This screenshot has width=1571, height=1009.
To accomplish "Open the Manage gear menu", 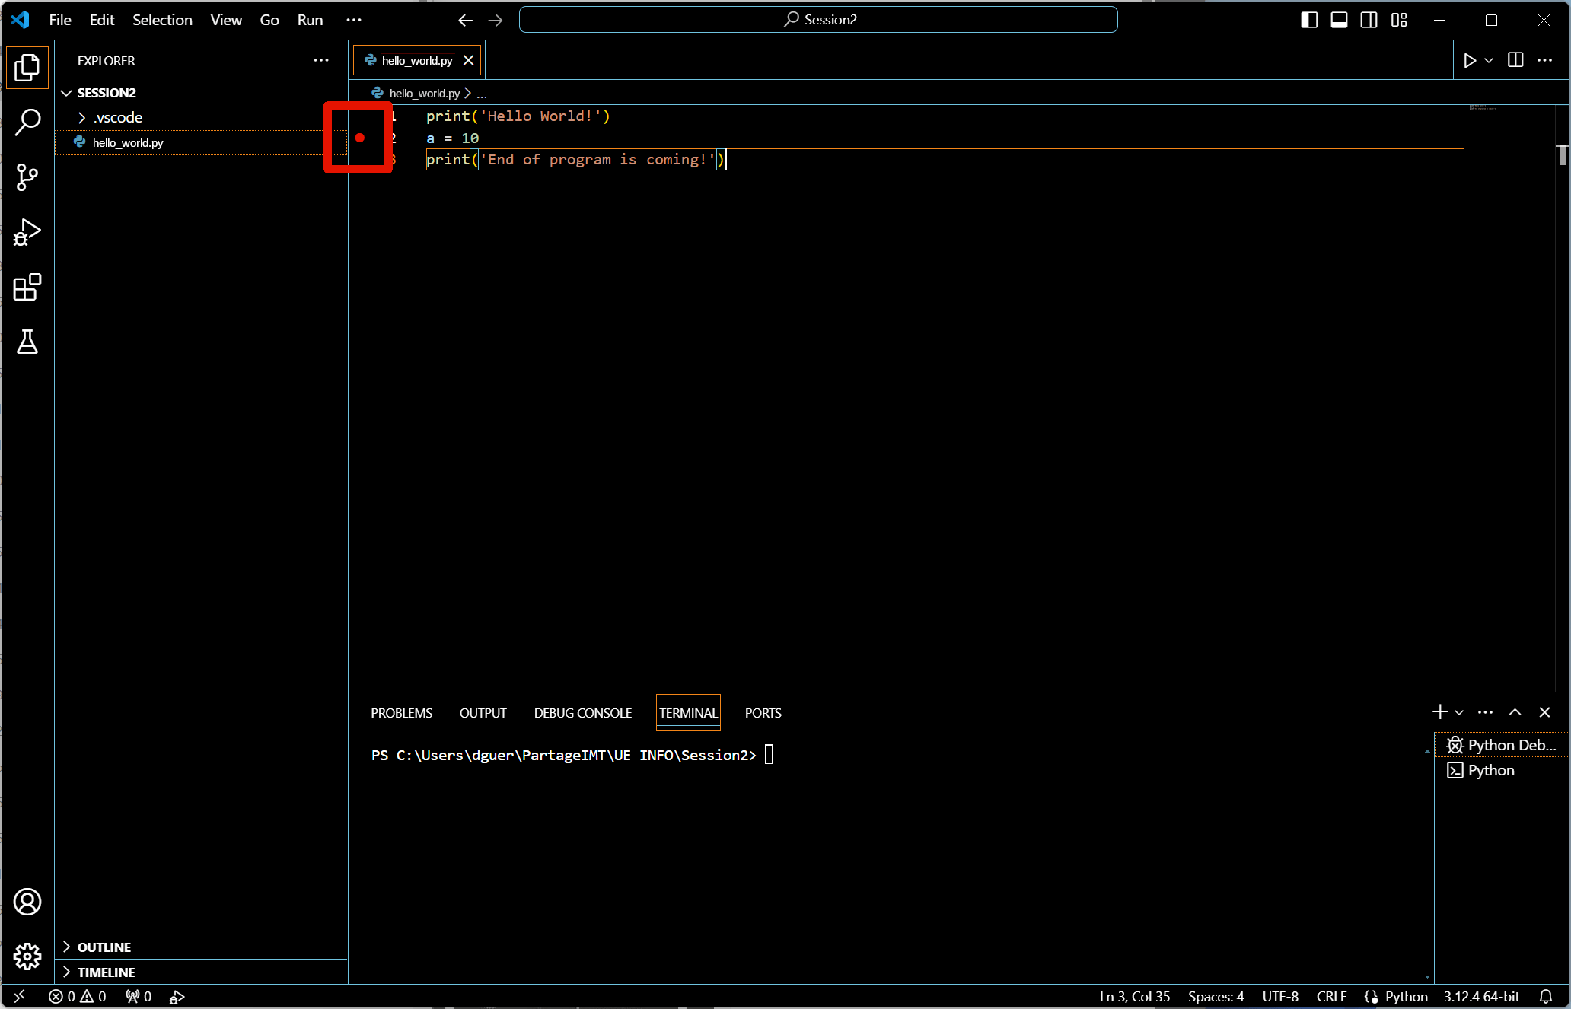I will (27, 956).
